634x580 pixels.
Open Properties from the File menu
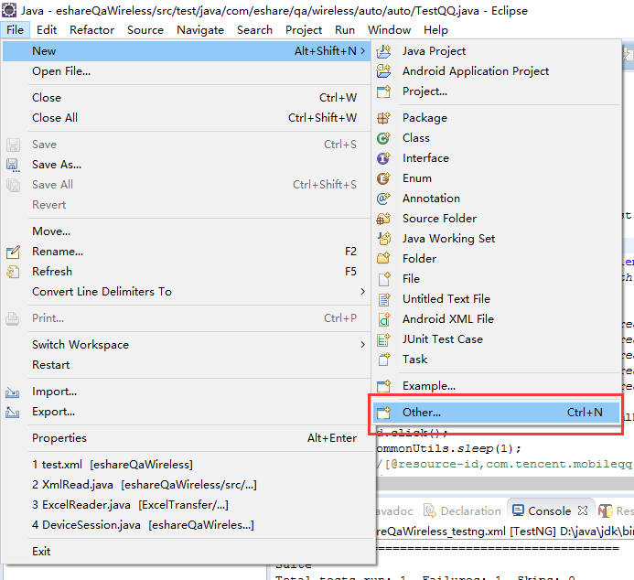coord(187,438)
